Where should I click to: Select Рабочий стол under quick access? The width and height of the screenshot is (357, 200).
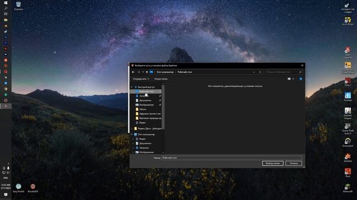point(146,91)
